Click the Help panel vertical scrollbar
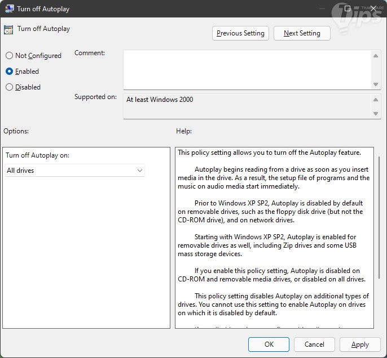The height and width of the screenshot is (358, 387). tap(379, 217)
